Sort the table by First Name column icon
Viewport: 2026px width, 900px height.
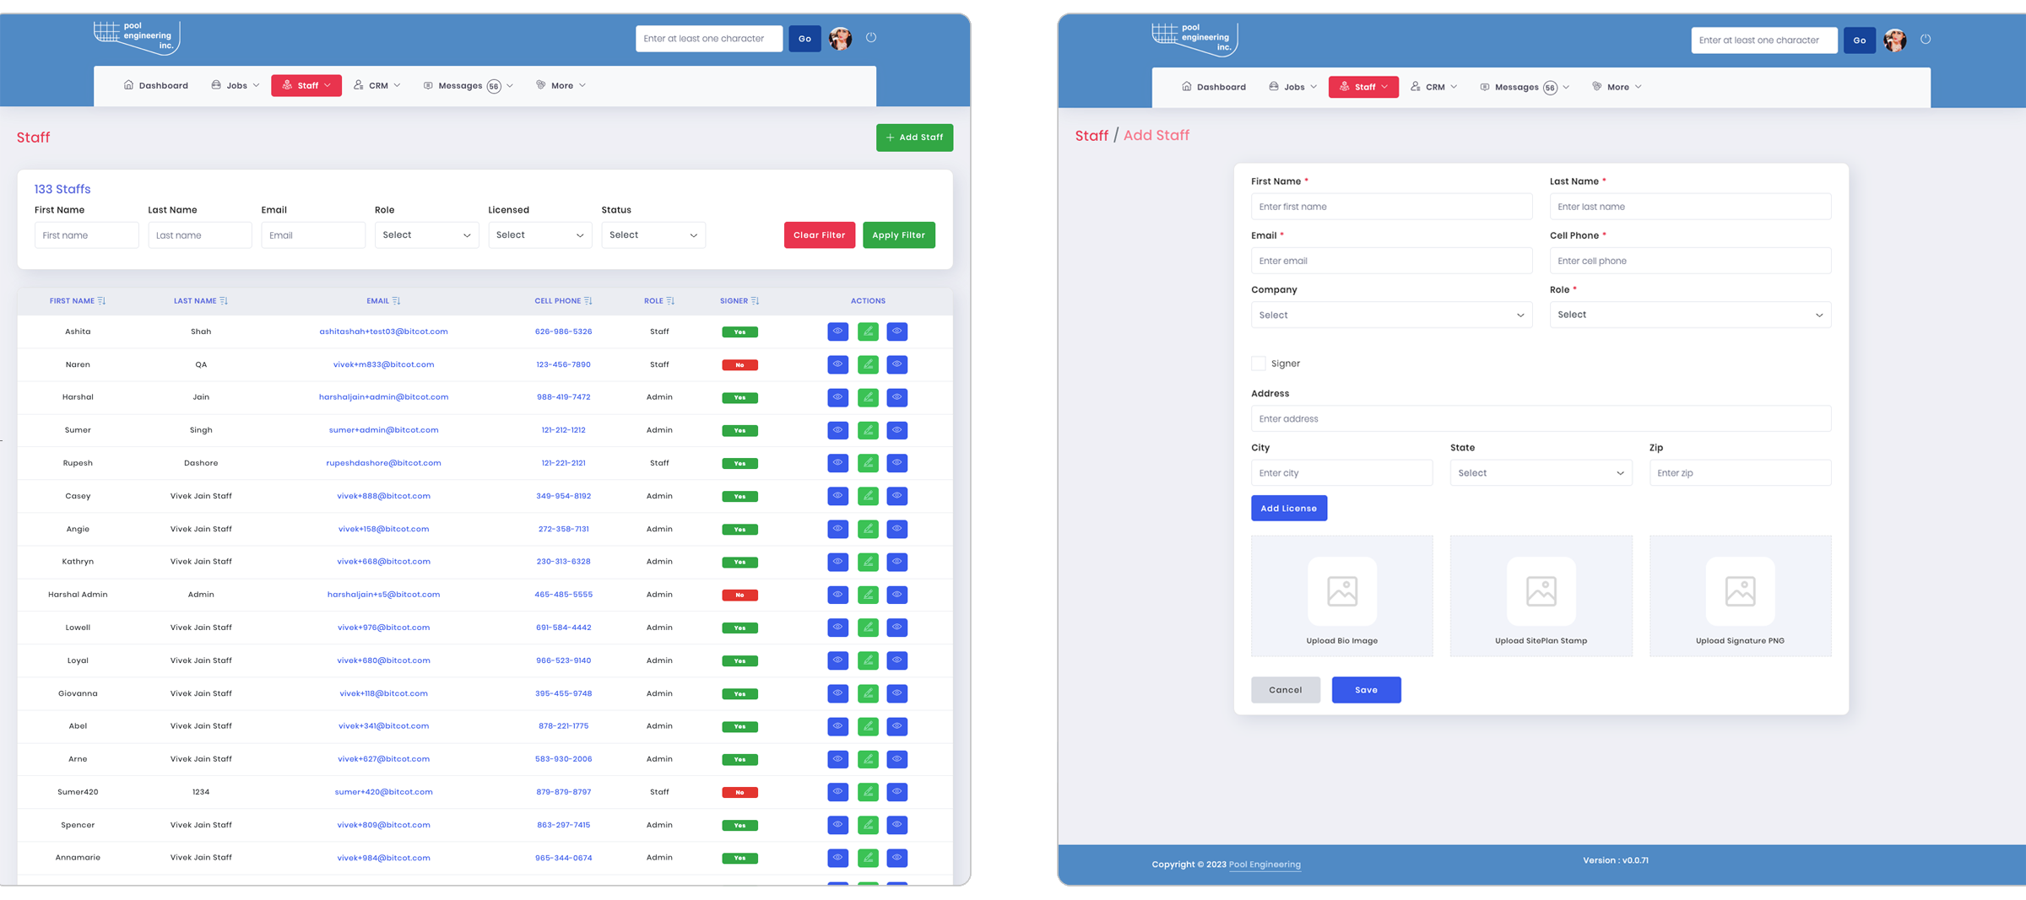coord(101,301)
